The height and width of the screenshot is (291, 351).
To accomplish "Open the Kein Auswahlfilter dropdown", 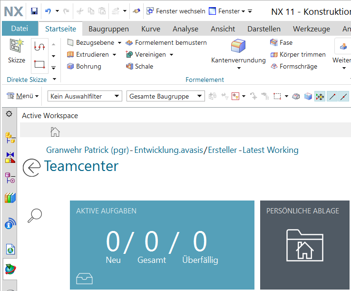I will tap(85, 96).
